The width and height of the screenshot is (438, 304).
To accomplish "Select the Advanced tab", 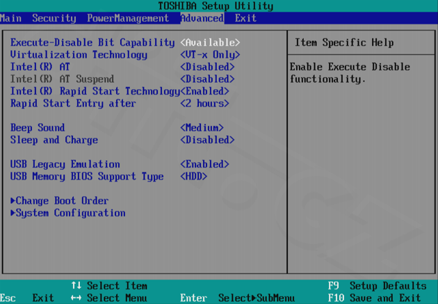I will 202,18.
